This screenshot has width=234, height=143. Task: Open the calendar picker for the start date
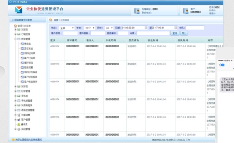[x=146, y=27]
